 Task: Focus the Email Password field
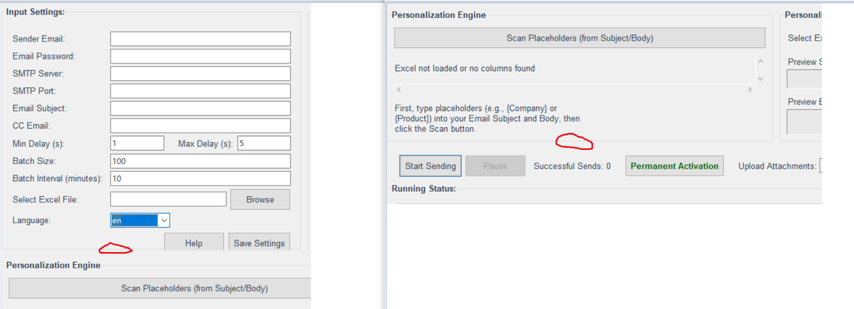(x=200, y=56)
